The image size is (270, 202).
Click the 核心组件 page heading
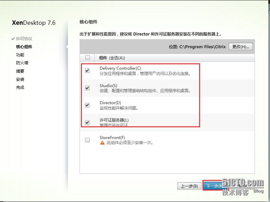[x=89, y=22]
